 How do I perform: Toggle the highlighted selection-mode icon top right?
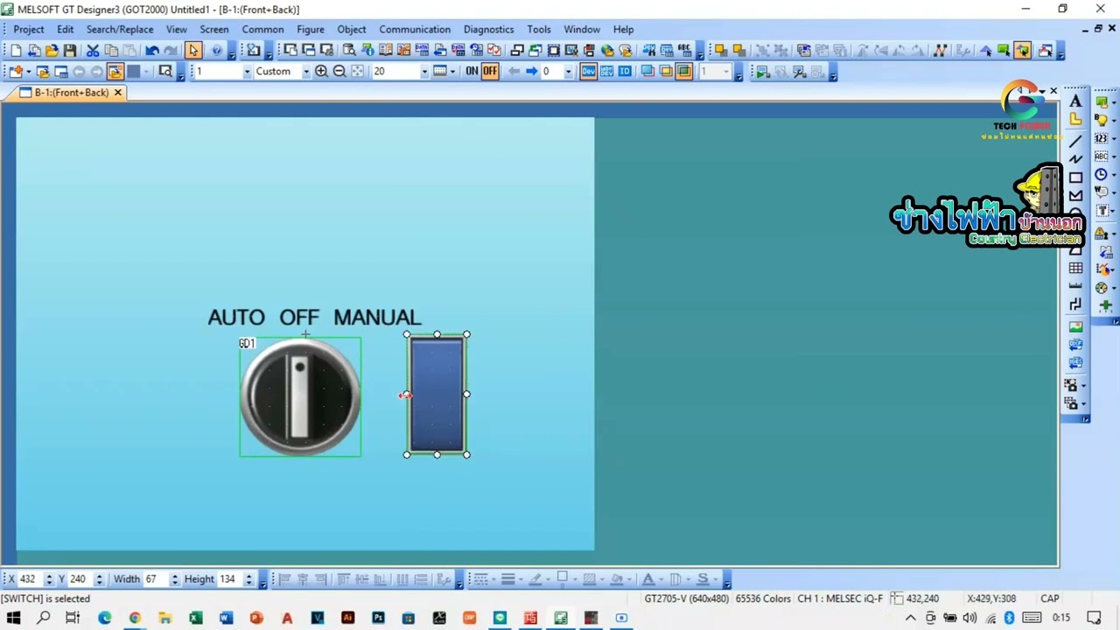pyautogui.click(x=1022, y=51)
